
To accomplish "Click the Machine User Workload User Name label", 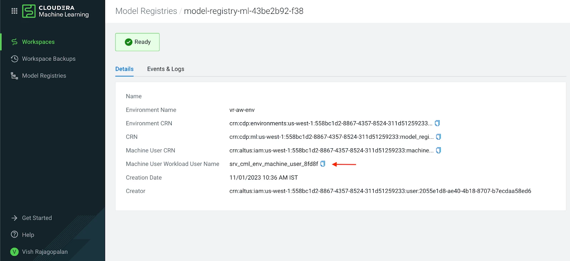I will coord(172,164).
